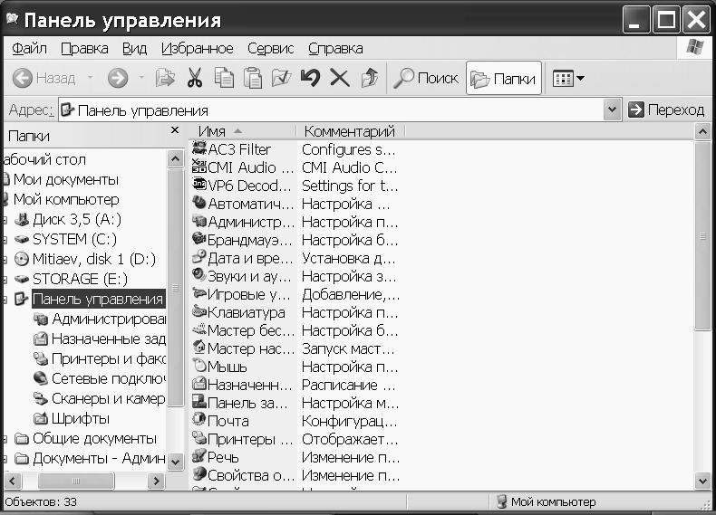
Task: Select the Панель задач icon
Action: (x=199, y=402)
